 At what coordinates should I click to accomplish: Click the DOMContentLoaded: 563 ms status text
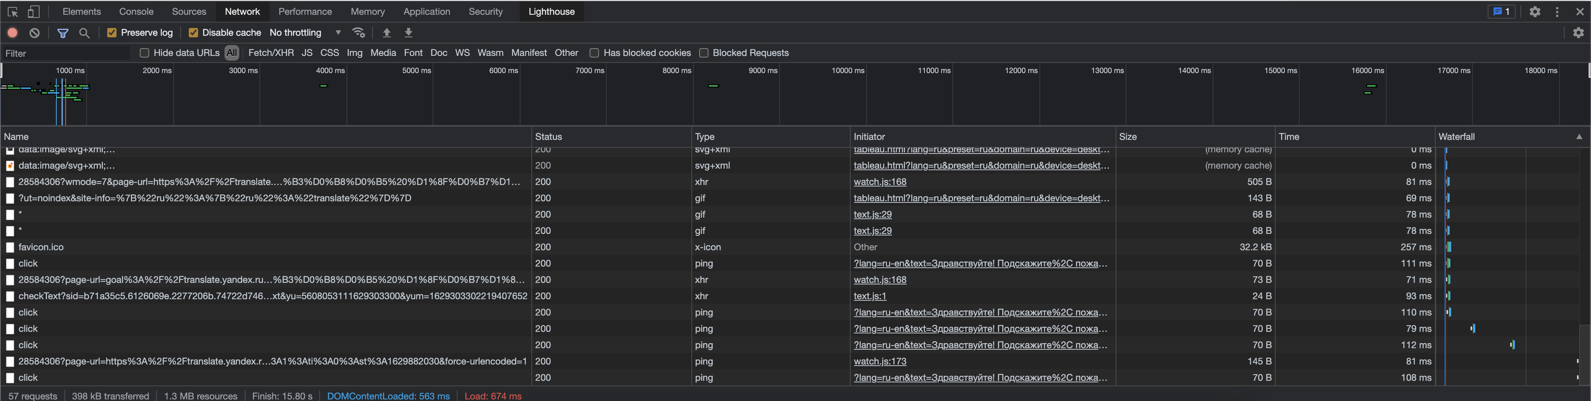pyautogui.click(x=388, y=396)
